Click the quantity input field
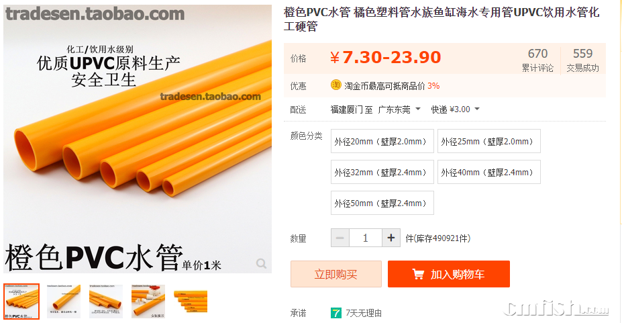The height and width of the screenshot is (323, 622). tap(365, 238)
